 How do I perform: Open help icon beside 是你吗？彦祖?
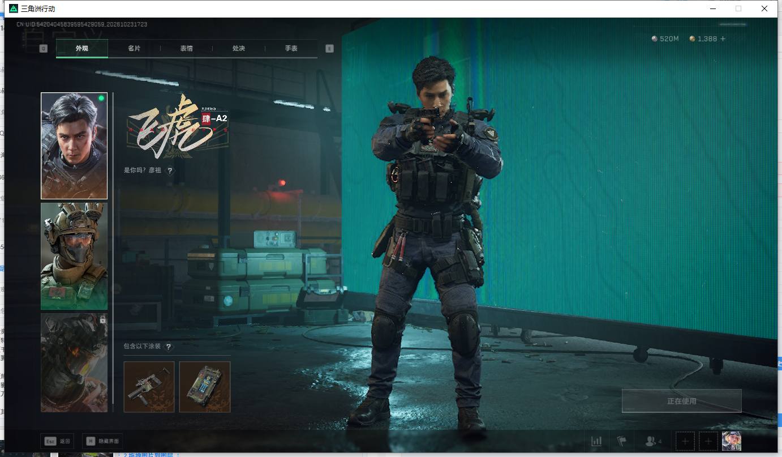170,170
